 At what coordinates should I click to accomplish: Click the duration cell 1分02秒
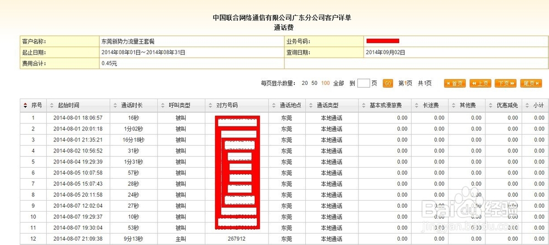point(134,129)
